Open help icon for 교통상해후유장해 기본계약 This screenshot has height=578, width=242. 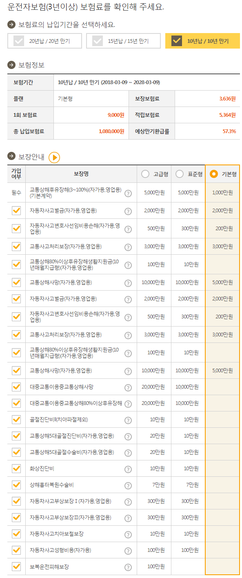128,193
